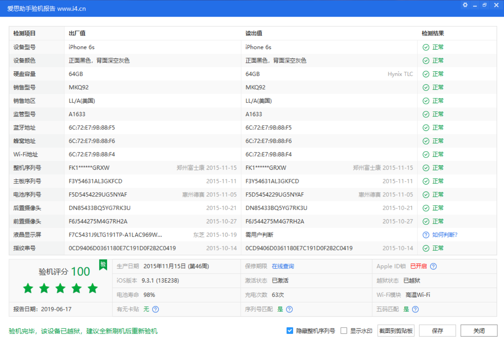Click the check icon in the 销售地区 row

coord(426,101)
